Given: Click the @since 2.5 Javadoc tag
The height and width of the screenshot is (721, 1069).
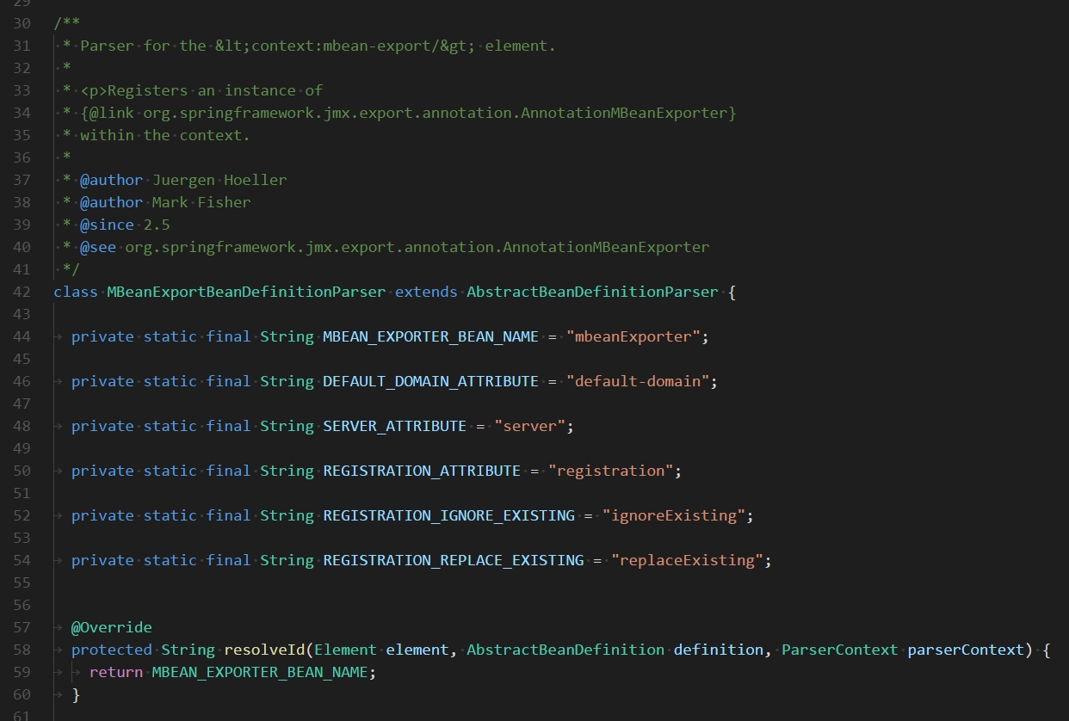Looking at the screenshot, I should click(x=125, y=225).
